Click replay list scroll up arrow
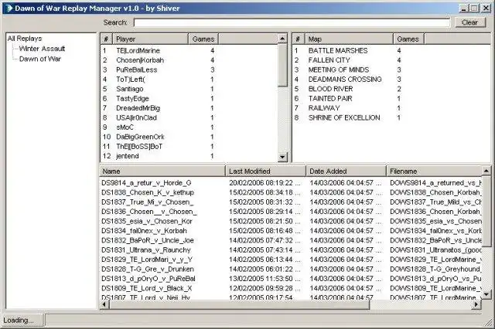 click(486, 171)
